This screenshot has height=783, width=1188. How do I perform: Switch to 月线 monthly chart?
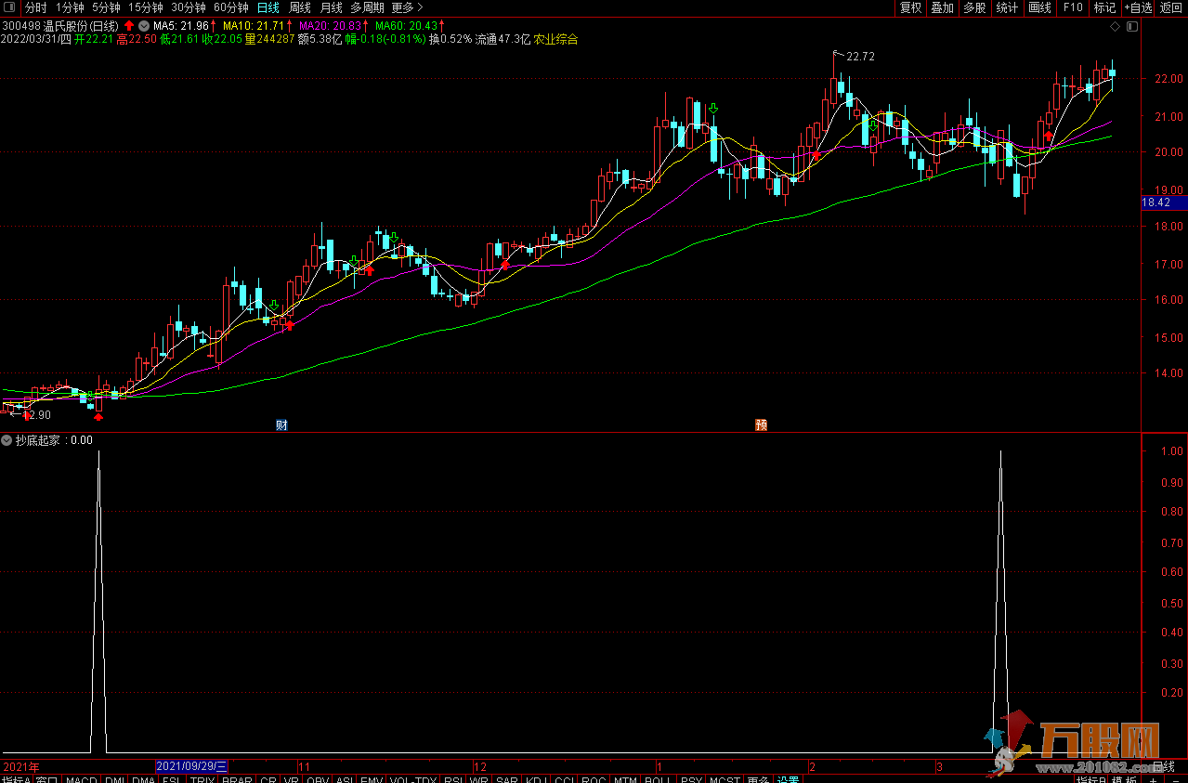pyautogui.click(x=331, y=7)
